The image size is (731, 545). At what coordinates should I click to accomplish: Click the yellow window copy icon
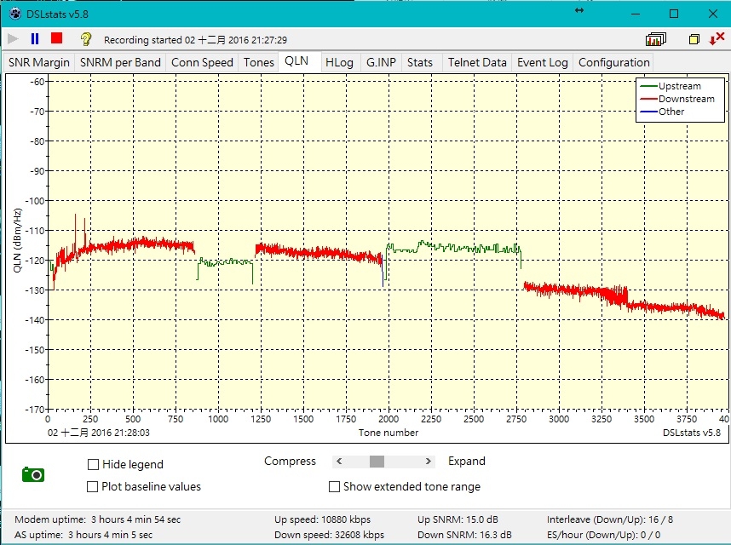coord(694,39)
